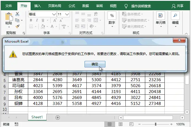
Task: Switch to normal view icon
Action: [x=109, y=124]
